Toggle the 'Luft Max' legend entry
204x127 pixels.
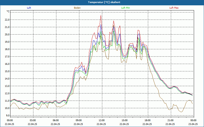pos(174,8)
